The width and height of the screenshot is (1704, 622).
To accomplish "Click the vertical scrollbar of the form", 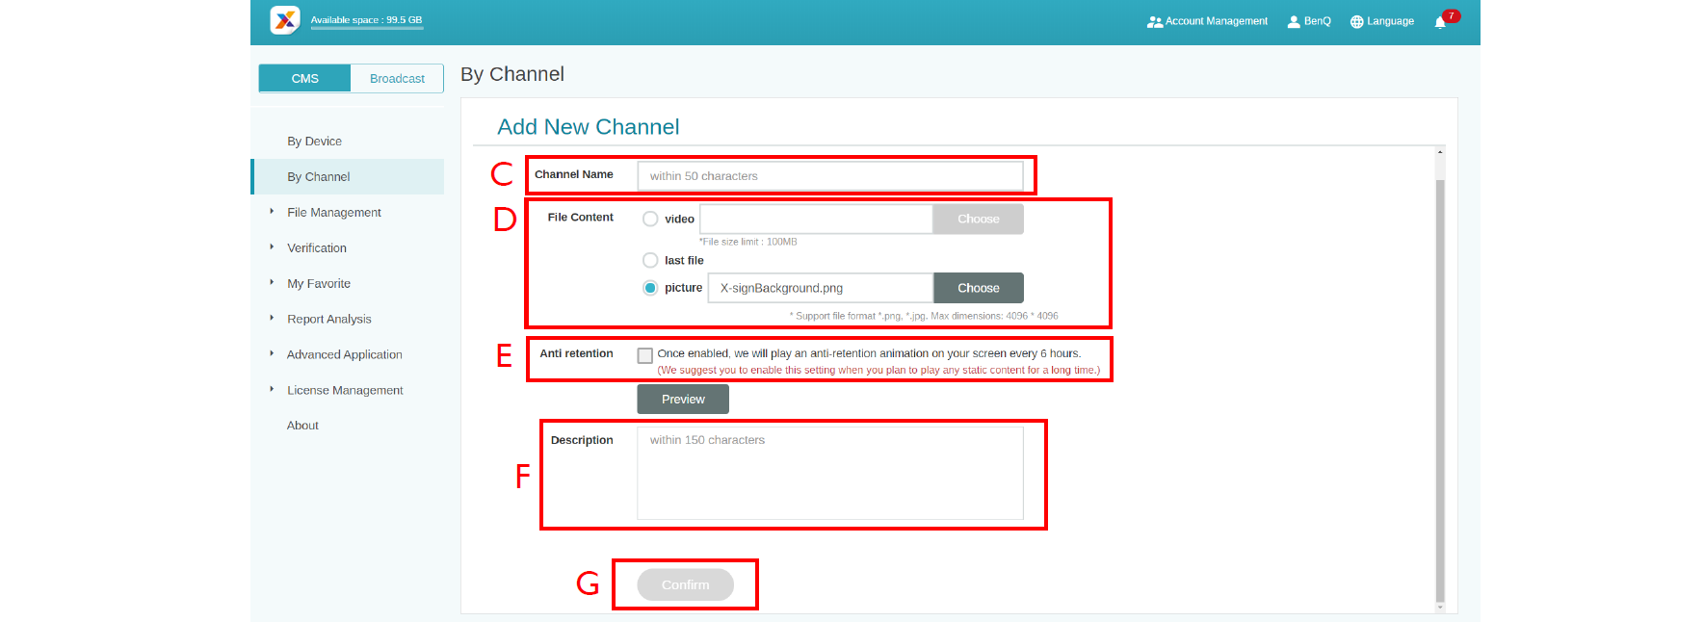I will (1440, 385).
